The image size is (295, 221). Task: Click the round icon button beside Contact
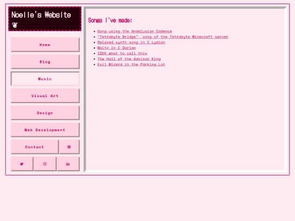(69, 147)
